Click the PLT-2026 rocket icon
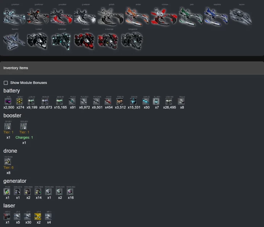Screen dimensions: 264x227 tap(97, 101)
